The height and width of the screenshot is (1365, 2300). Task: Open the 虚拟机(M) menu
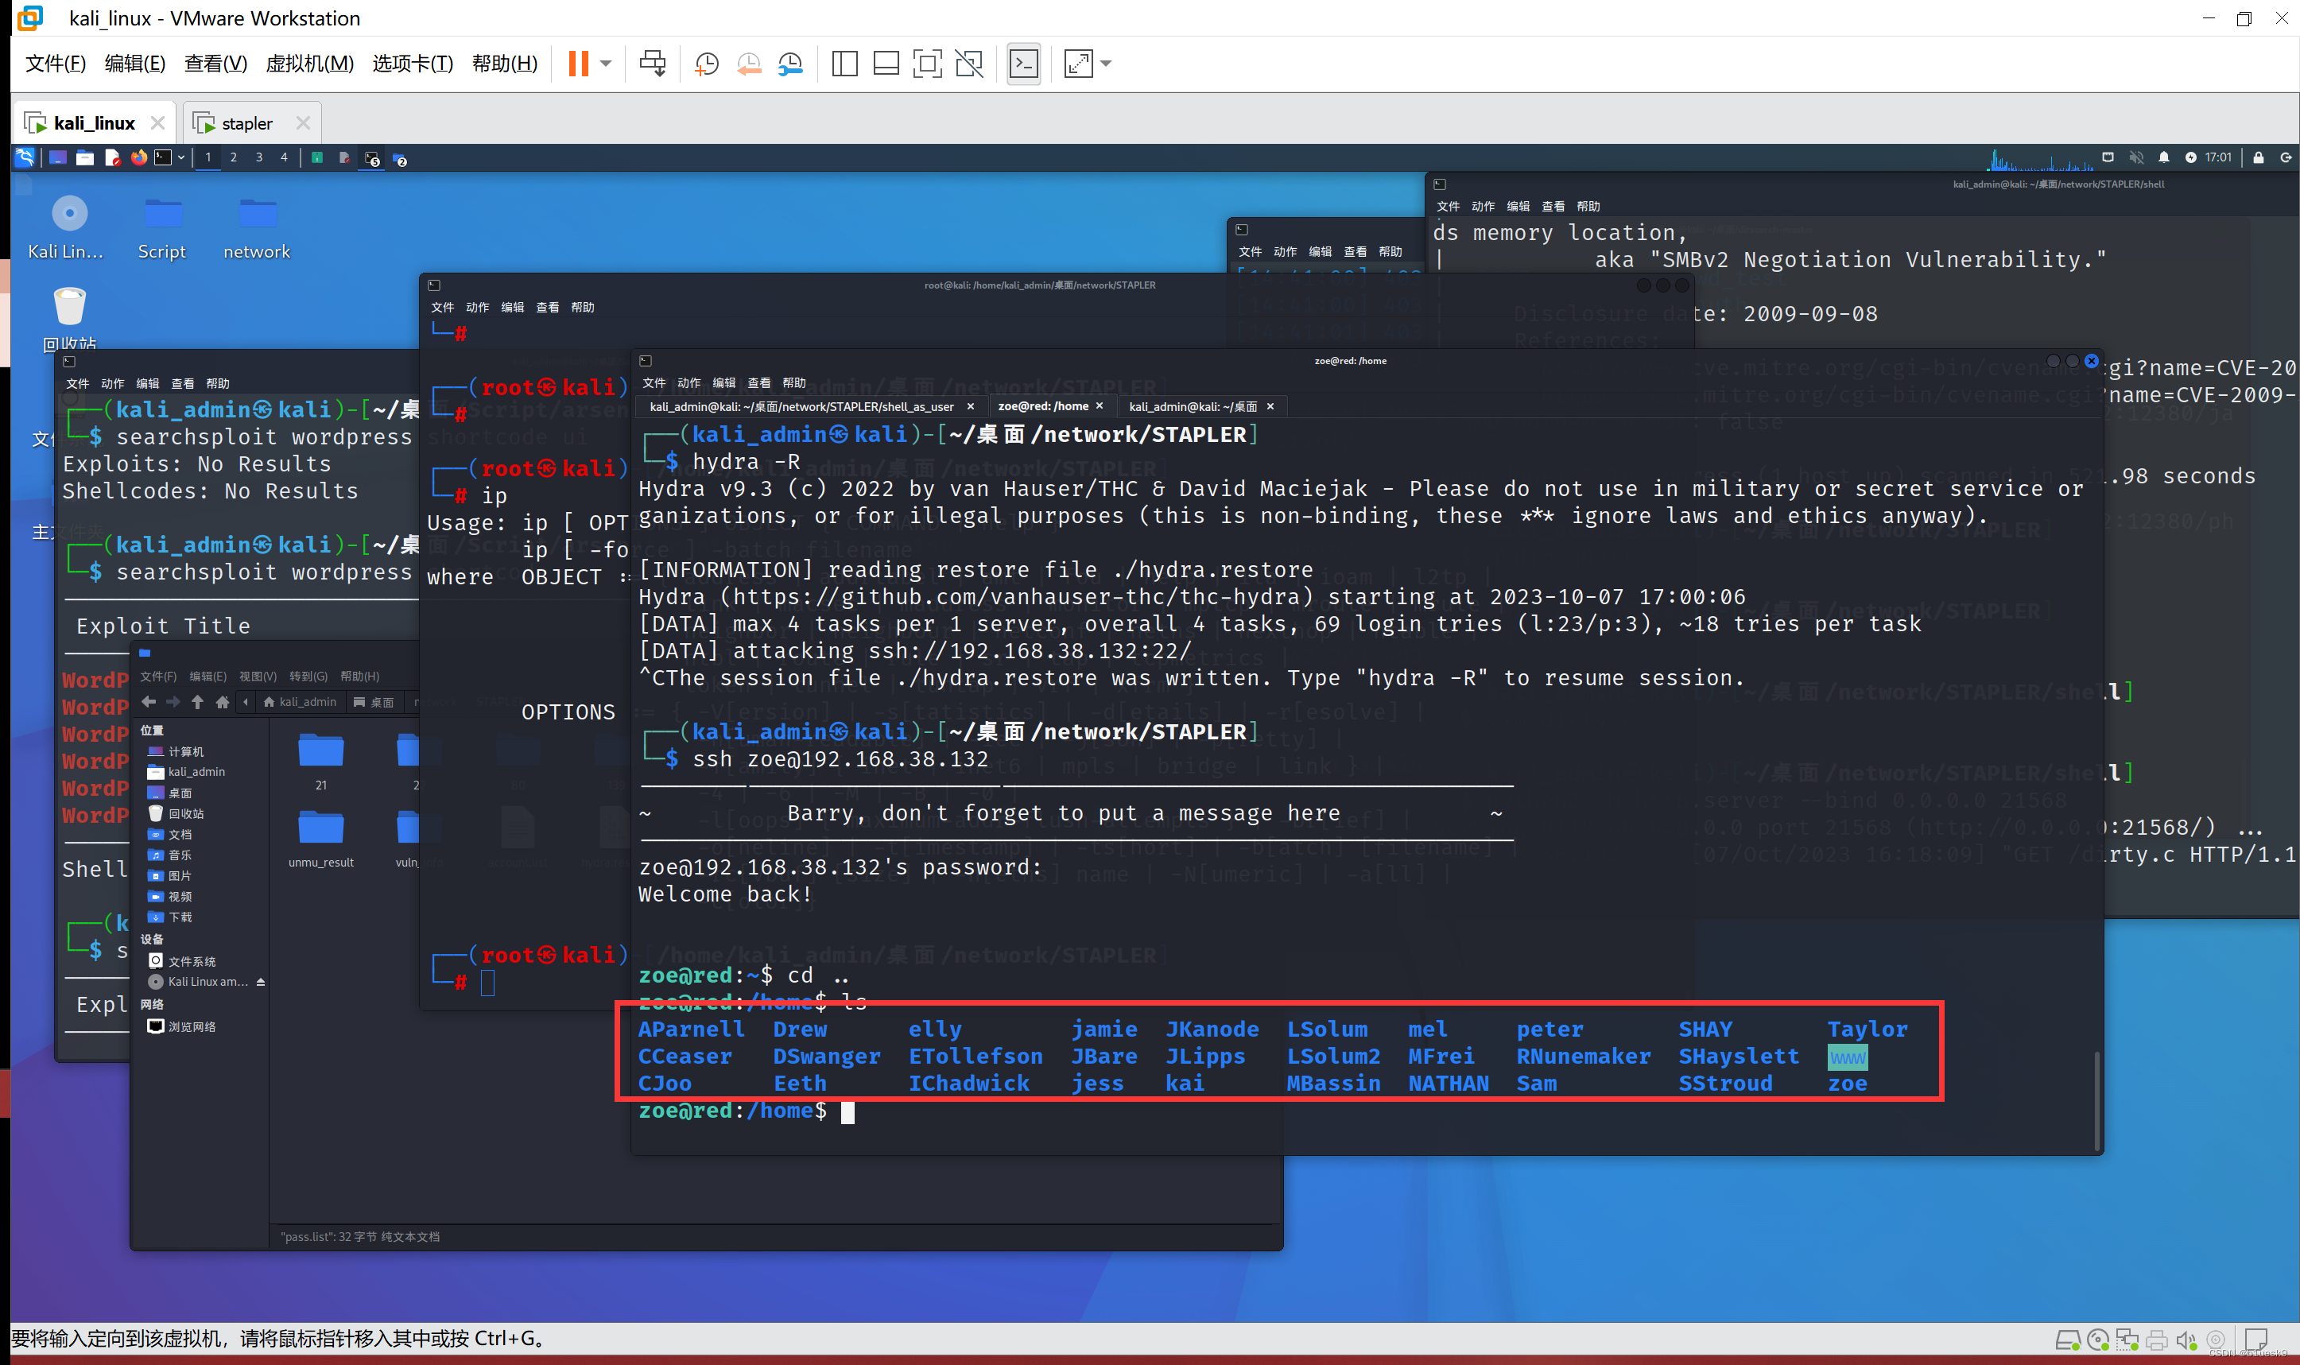[x=309, y=64]
